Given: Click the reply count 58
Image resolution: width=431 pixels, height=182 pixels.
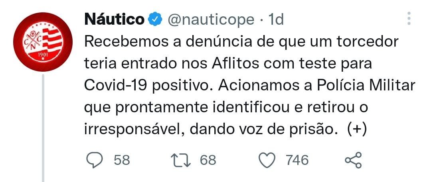Looking at the screenshot, I should 122,160.
